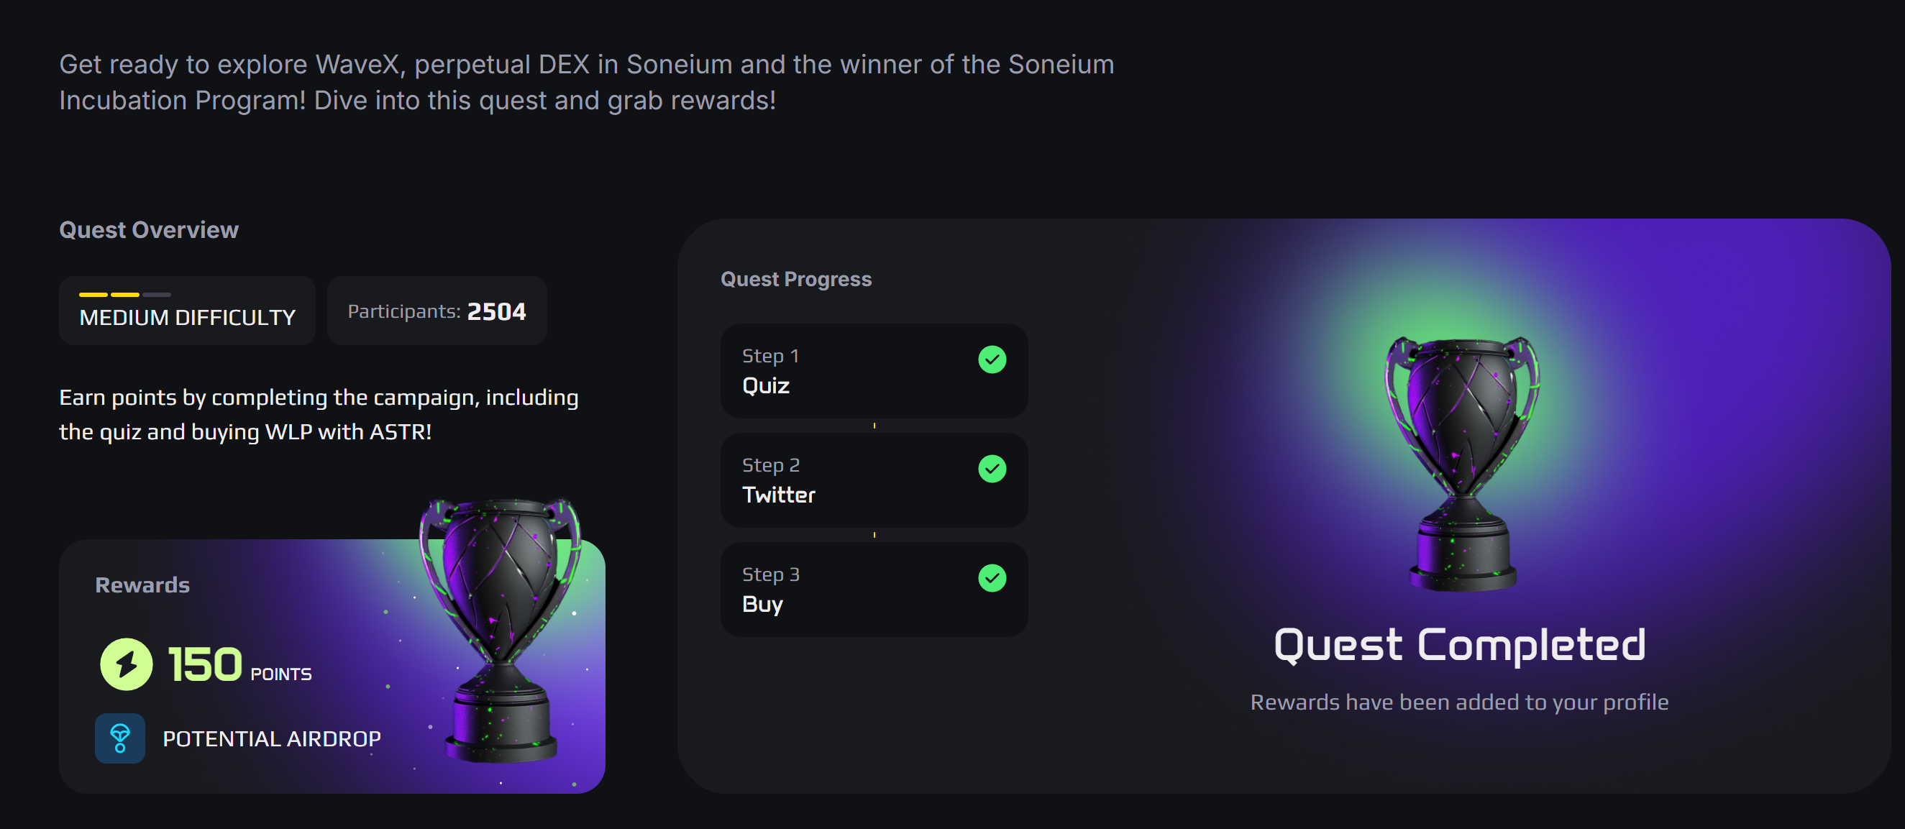The height and width of the screenshot is (829, 1905).
Task: Click the lightning bolt points icon
Action: click(x=127, y=664)
